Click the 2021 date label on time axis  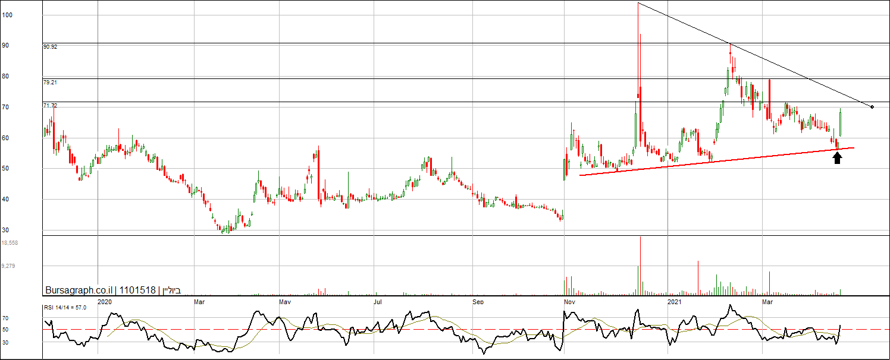pos(674,302)
